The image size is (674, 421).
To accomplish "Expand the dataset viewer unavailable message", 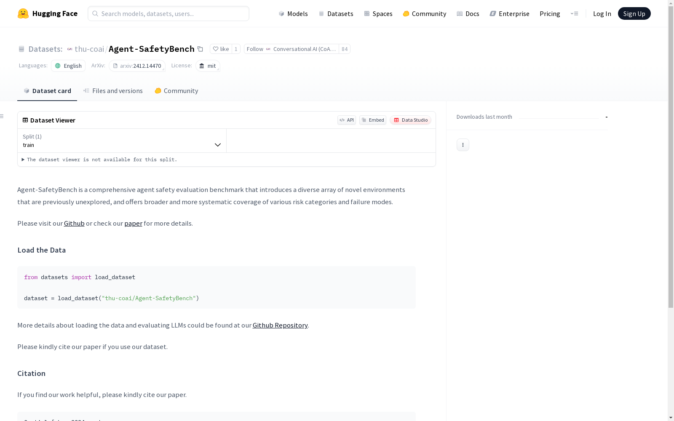I will click(99, 160).
